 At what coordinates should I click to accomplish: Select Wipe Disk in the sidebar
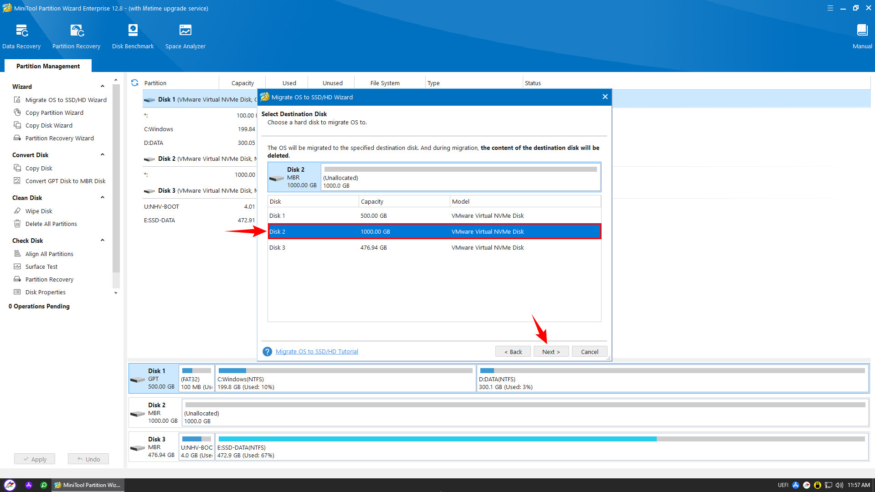tap(39, 211)
